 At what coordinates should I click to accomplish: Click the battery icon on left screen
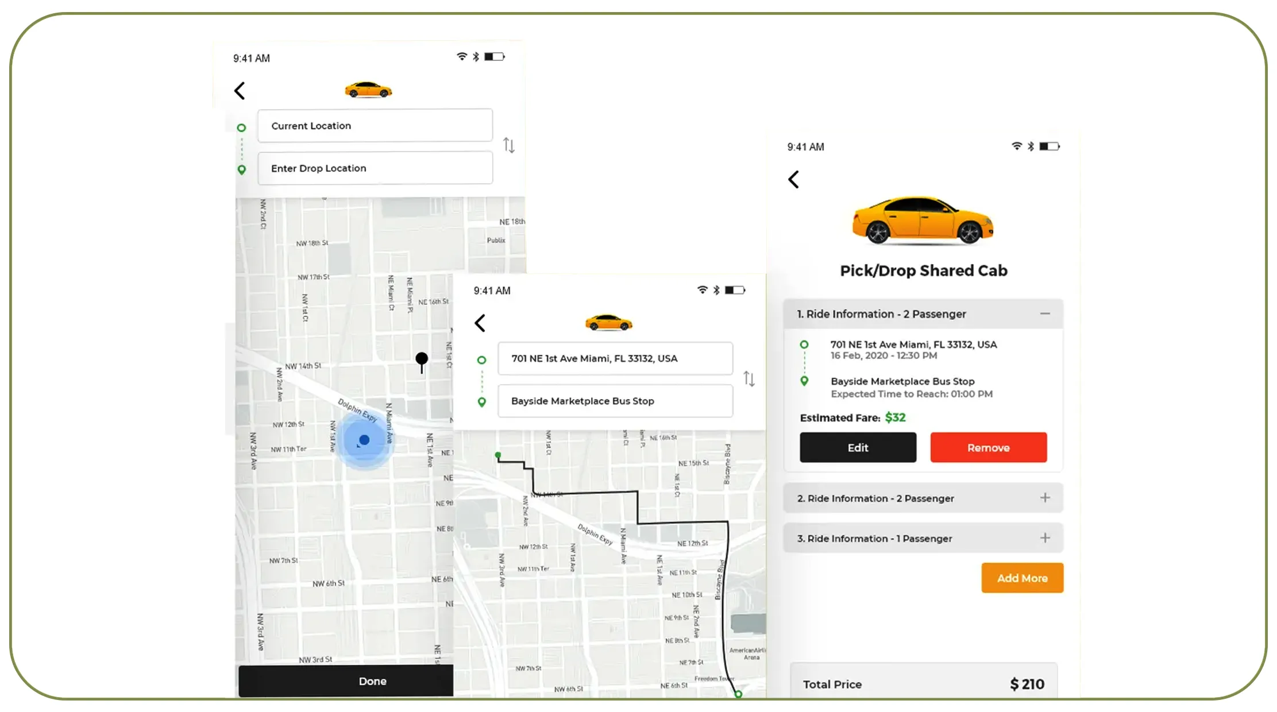coord(495,56)
